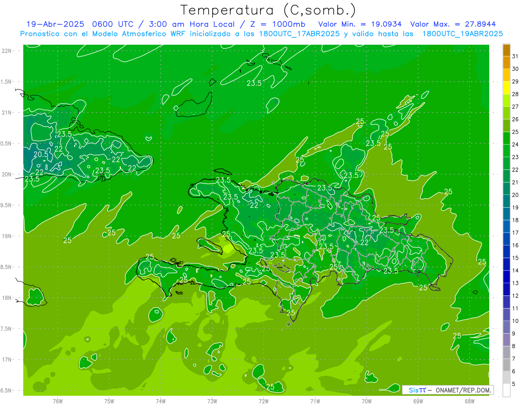Click the '73W' longitude axis label
This screenshot has height=407, width=527.
click(x=212, y=401)
